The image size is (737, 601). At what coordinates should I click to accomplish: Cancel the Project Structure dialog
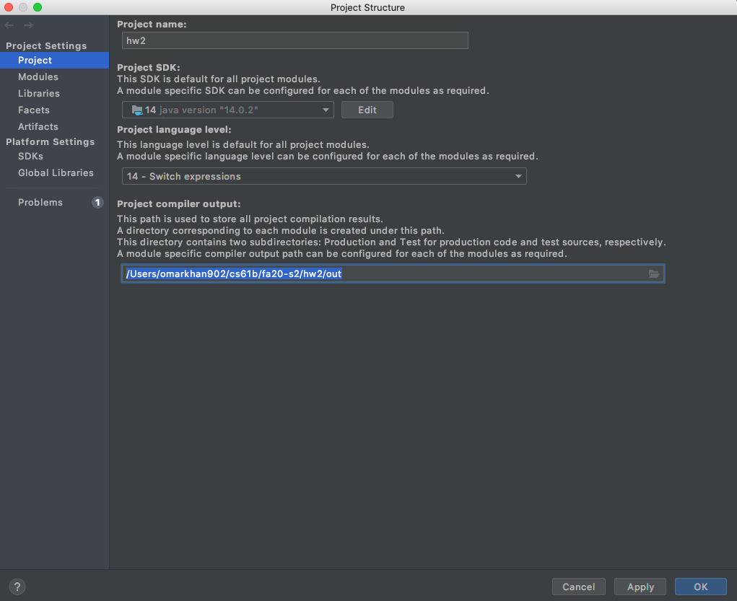[578, 587]
